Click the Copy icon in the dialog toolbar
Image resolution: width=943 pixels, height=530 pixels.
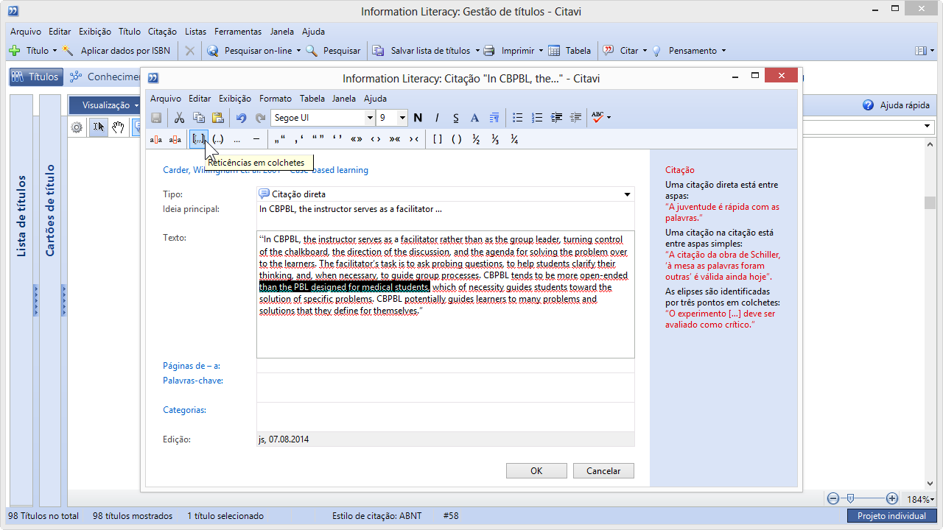click(x=198, y=118)
